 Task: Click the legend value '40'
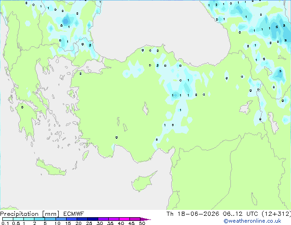click(121, 223)
